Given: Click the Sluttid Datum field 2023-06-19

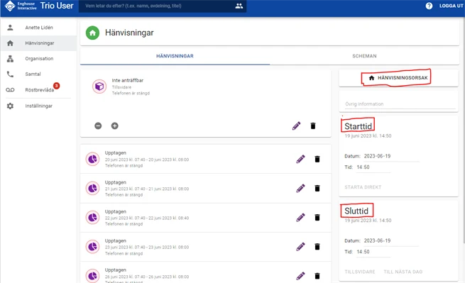Looking at the screenshot, I should [391, 240].
